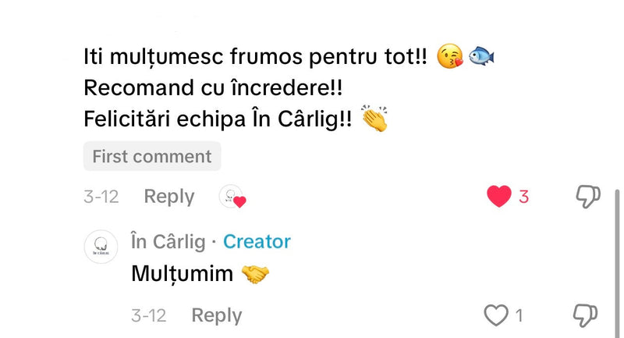Click the like count 3 beside red heart

pyautogui.click(x=523, y=197)
